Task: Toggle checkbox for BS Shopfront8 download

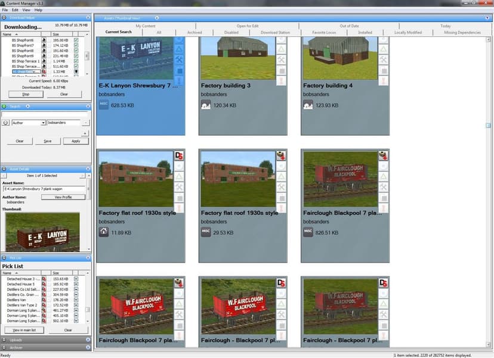Action: click(x=76, y=50)
